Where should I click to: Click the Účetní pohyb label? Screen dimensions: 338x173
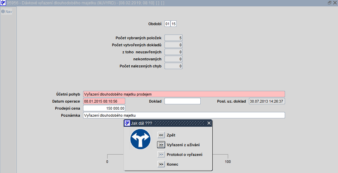pos(68,94)
